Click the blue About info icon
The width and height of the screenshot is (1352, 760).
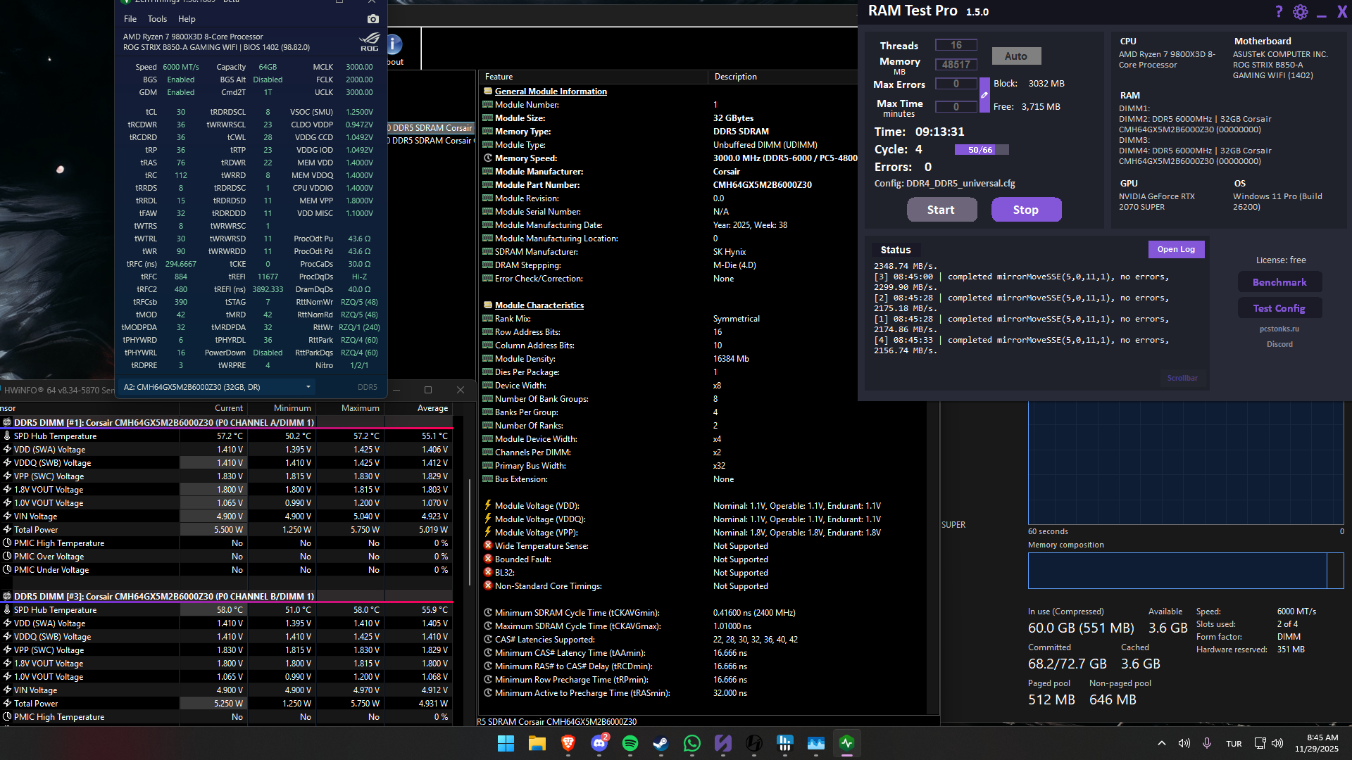394,44
